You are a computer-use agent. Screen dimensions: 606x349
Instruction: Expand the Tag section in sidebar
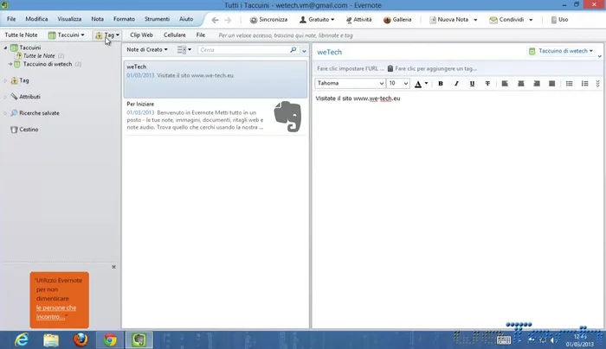click(5, 80)
